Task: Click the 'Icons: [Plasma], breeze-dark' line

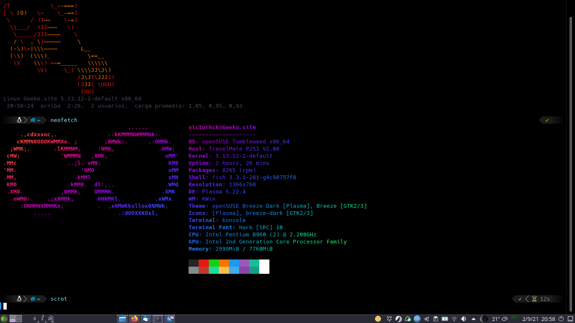Action: click(x=251, y=213)
